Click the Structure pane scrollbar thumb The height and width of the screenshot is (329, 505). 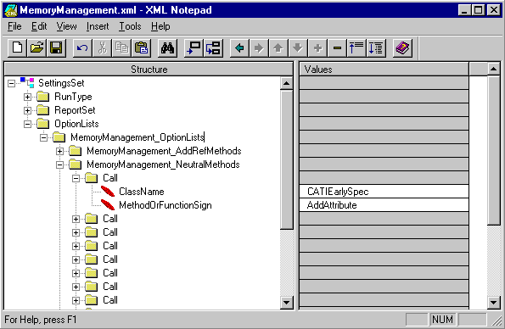click(286, 160)
